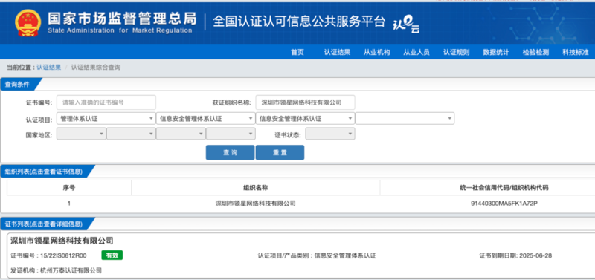Click the 认证结果 breadcrumb link
The height and width of the screenshot is (280, 595).
tap(48, 68)
